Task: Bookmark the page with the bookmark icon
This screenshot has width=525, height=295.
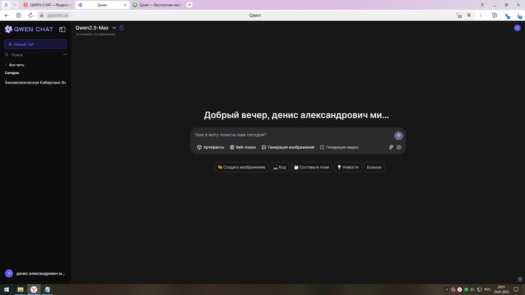Action: [x=469, y=15]
